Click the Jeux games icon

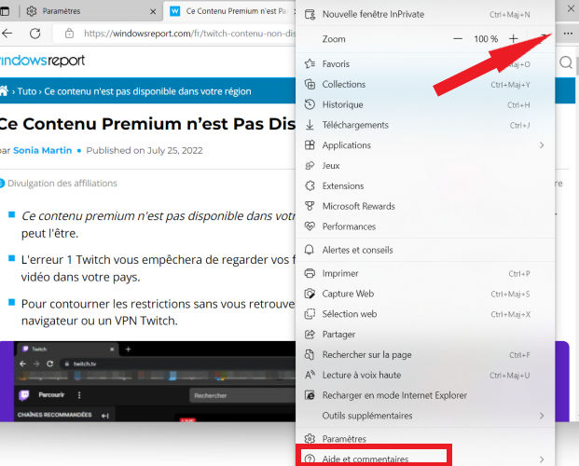pos(310,165)
